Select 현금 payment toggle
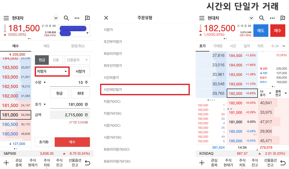Image resolution: width=289 pixels, height=169 pixels. [x=42, y=60]
